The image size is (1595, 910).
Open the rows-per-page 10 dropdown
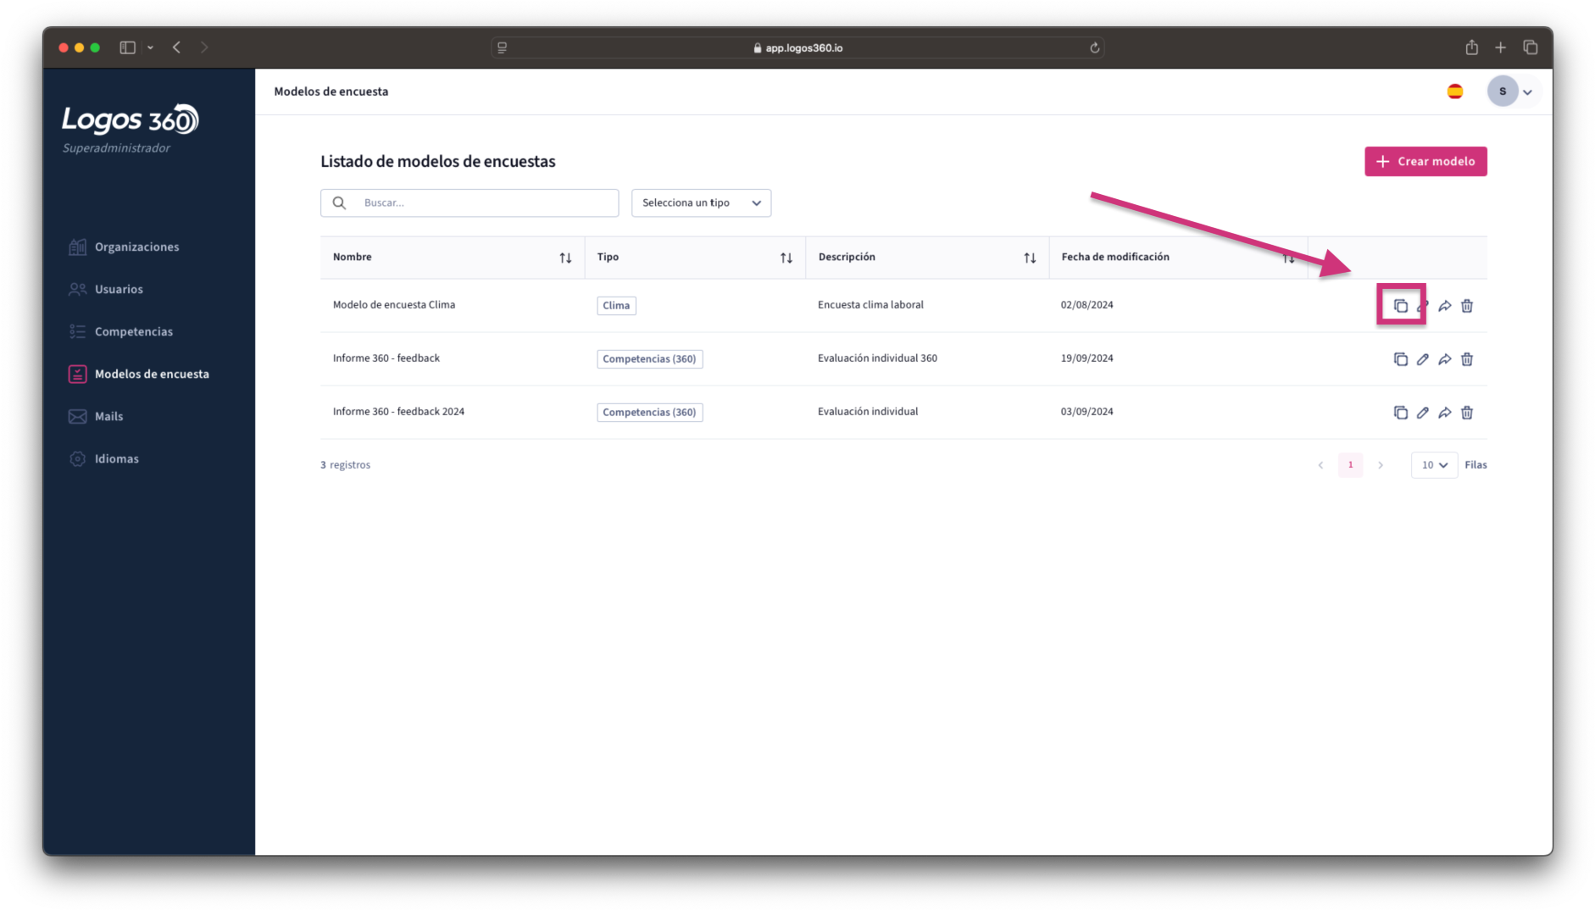click(1434, 464)
